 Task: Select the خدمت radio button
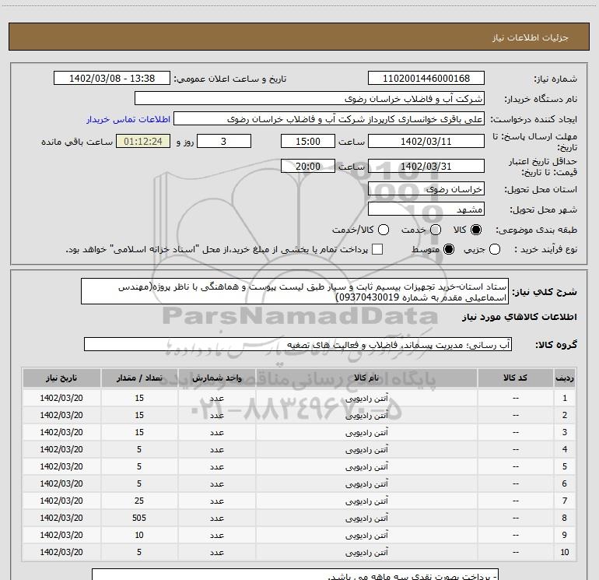[436, 230]
